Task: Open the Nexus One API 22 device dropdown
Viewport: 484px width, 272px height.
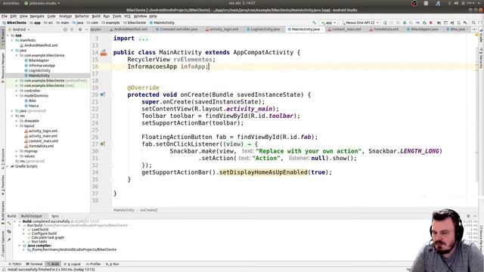Action: click(360, 23)
